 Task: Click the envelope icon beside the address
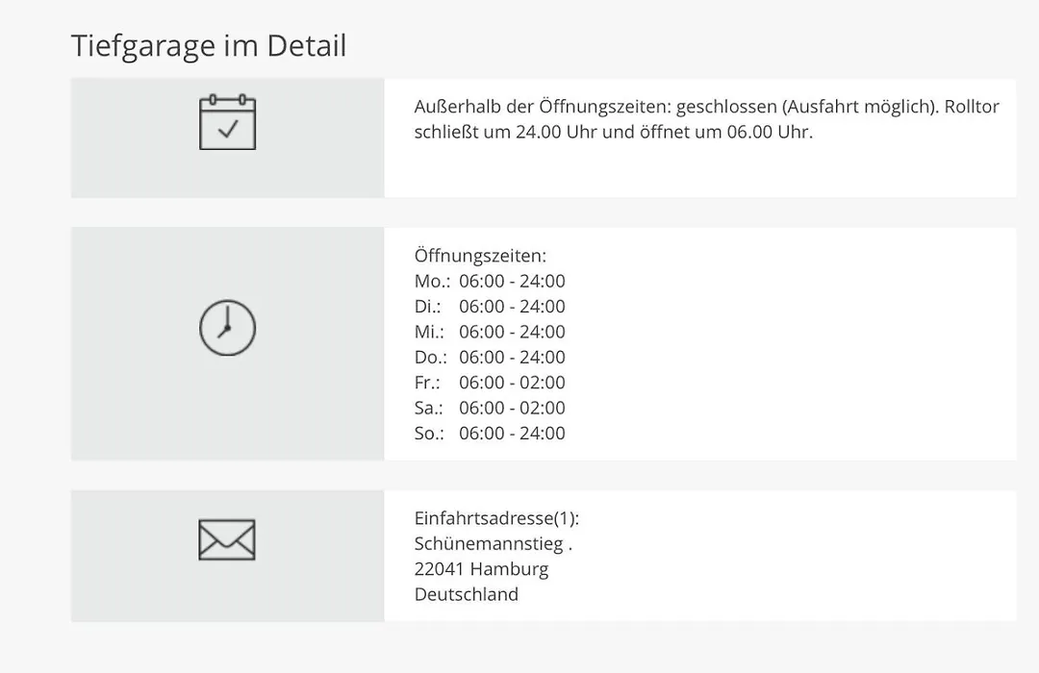click(x=227, y=540)
